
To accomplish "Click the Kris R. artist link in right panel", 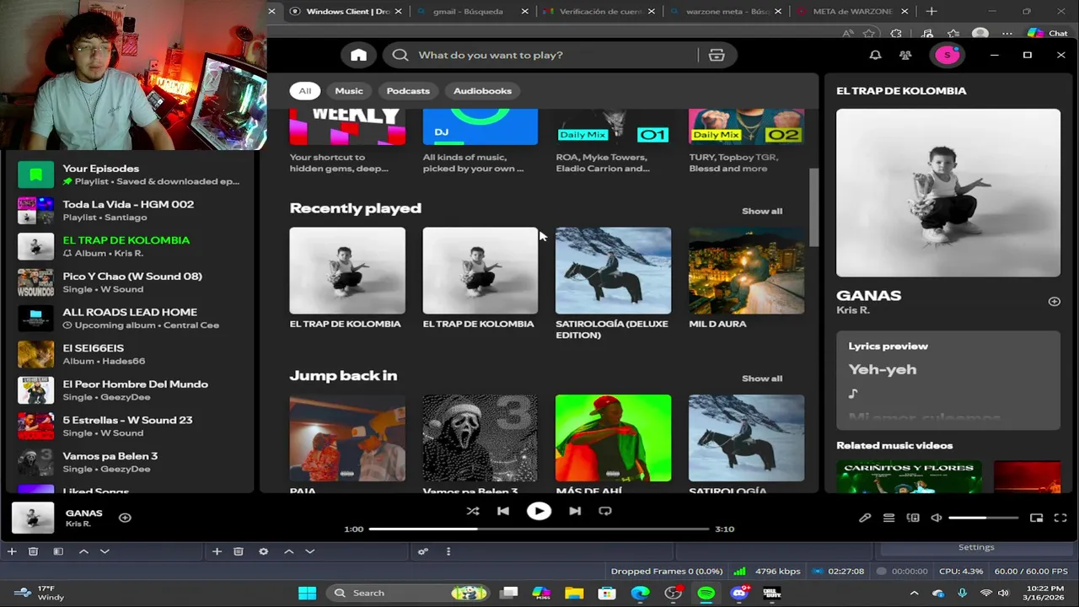I will coord(852,310).
